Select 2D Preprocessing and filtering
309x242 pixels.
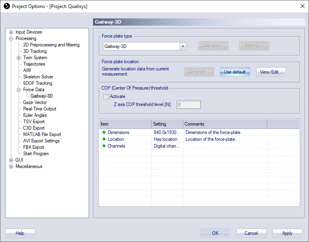click(x=51, y=45)
